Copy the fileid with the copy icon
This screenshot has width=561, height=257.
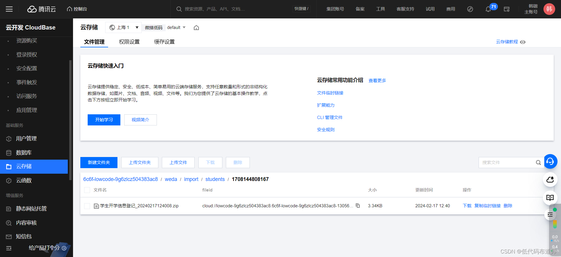tap(358, 206)
